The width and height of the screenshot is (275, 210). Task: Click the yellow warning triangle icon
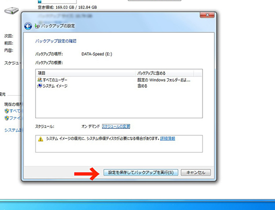[x=40, y=139]
